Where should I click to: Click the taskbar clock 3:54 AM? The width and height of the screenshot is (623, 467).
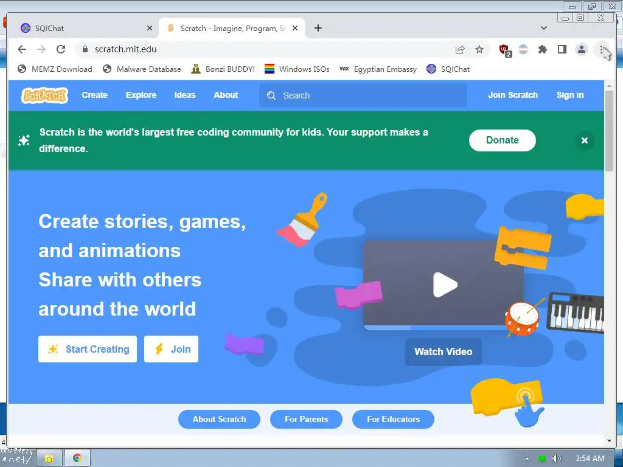(x=590, y=458)
